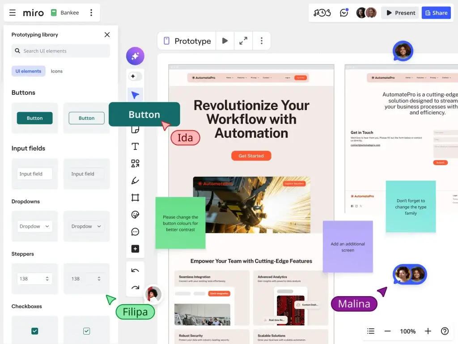Pick the white Input field element
This screenshot has width=458, height=344.
coord(35,174)
